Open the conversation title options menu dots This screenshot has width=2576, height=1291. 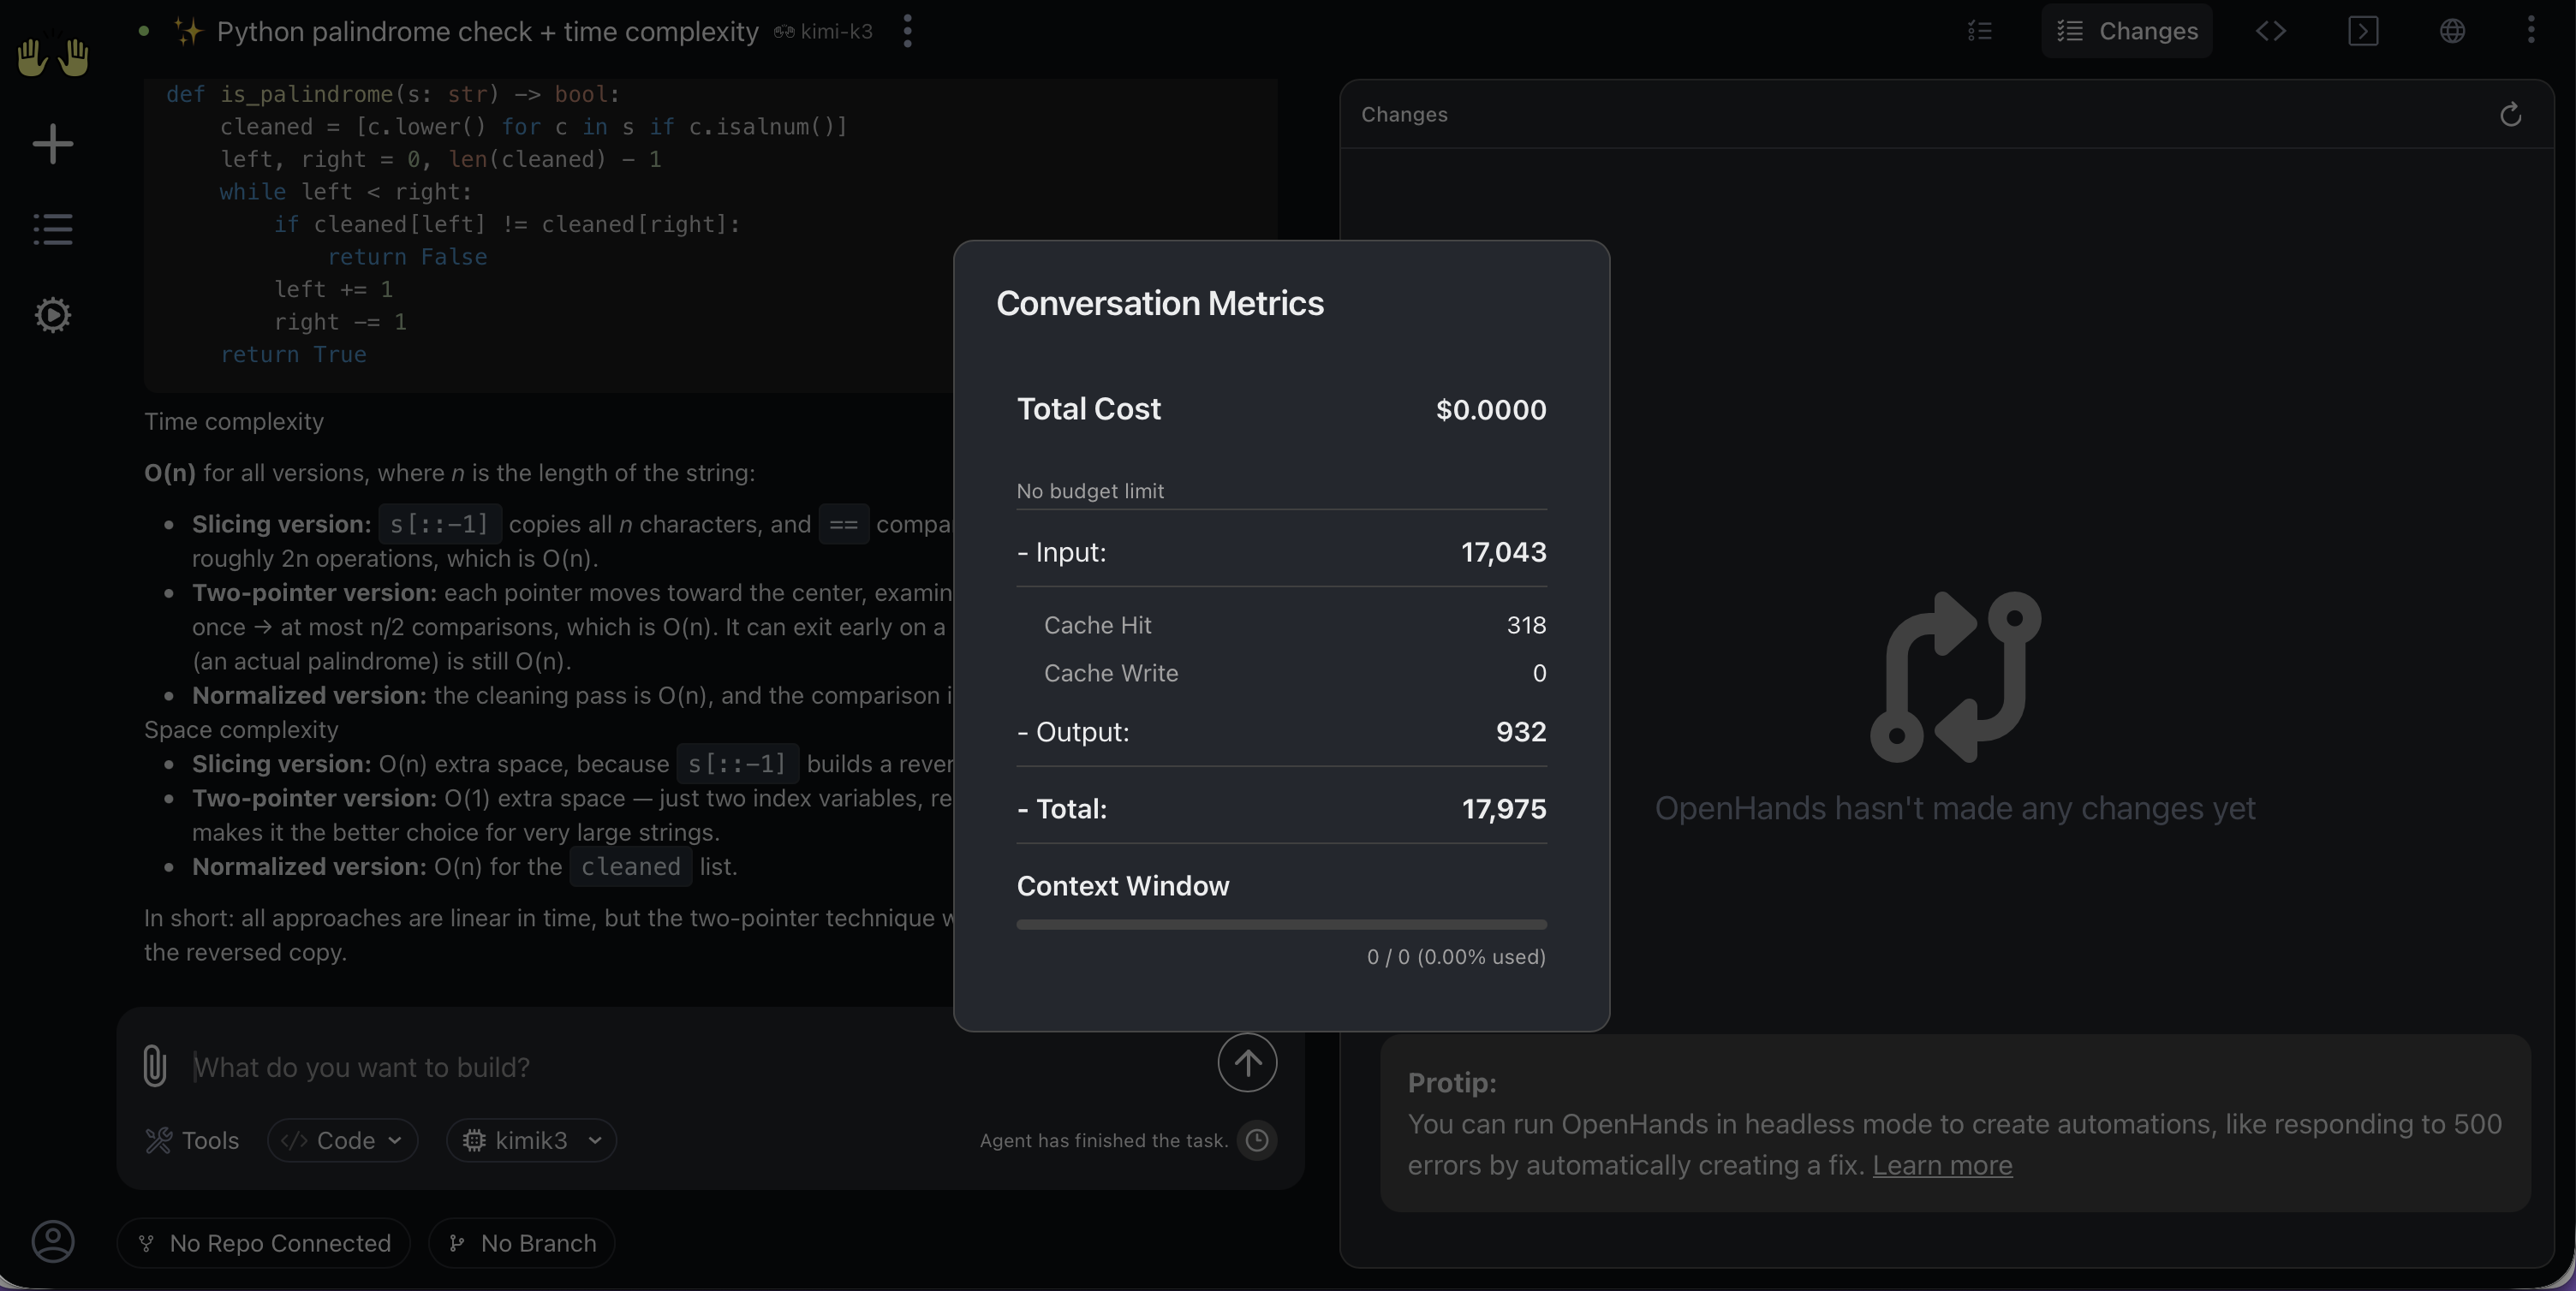[x=907, y=31]
